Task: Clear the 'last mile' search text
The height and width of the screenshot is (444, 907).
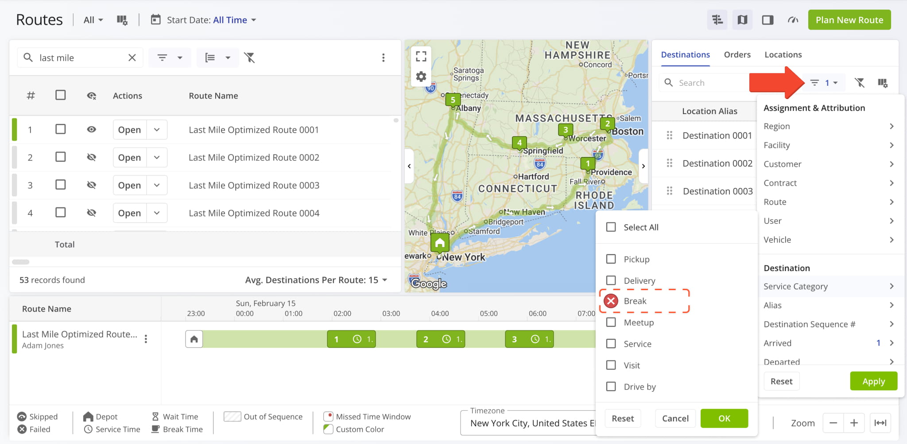Action: pyautogui.click(x=132, y=57)
